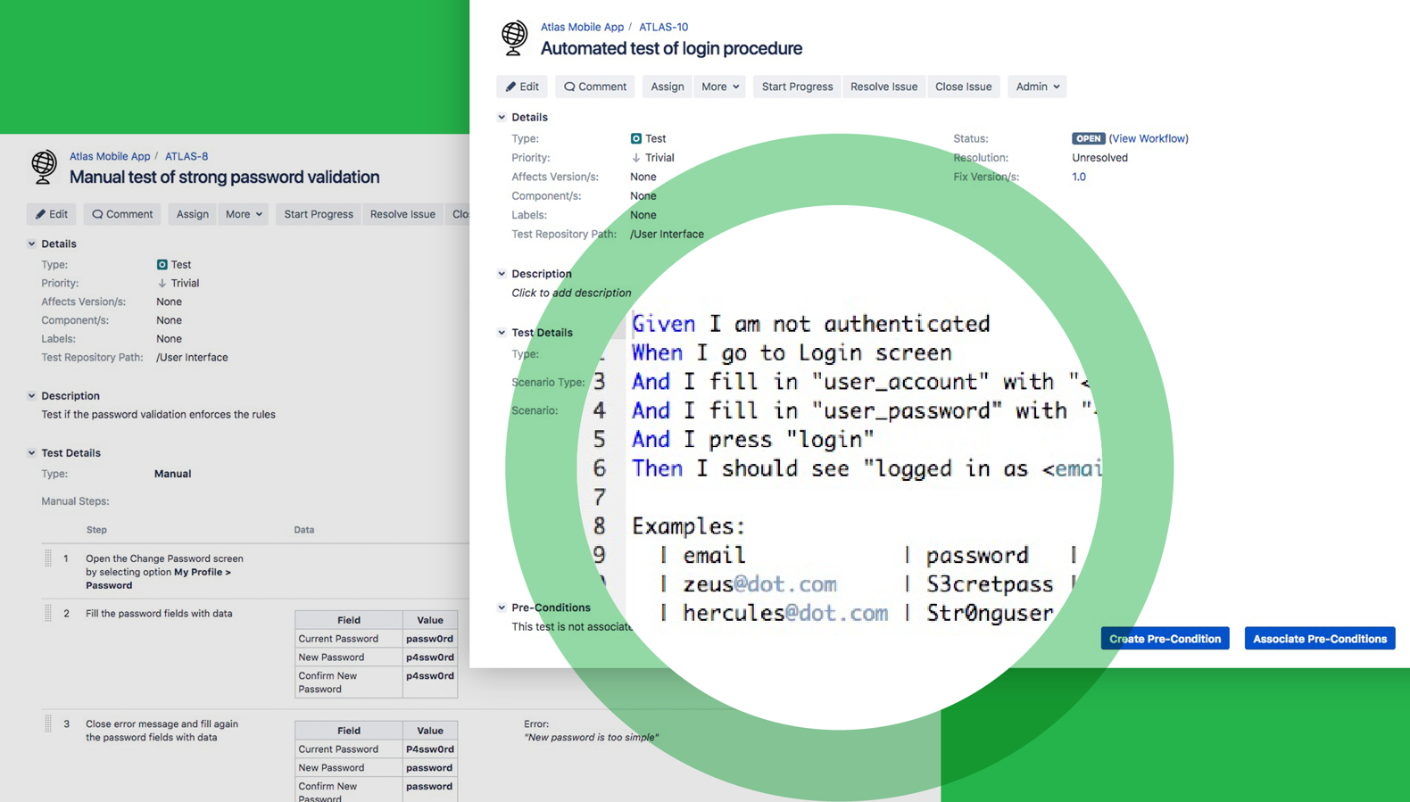Click '/User Interface' repository path in ATLAS-8
Image resolution: width=1410 pixels, height=802 pixels.
coord(192,358)
